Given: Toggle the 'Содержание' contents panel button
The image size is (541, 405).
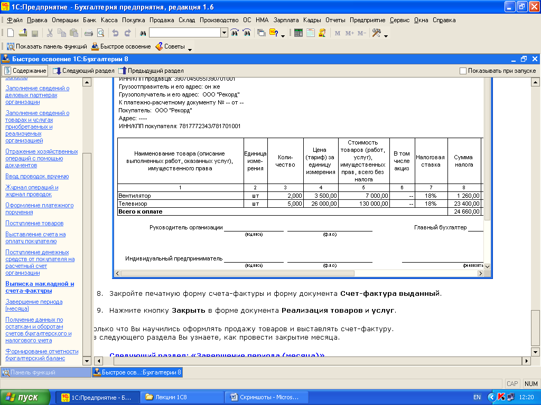Looking at the screenshot, I should point(25,71).
